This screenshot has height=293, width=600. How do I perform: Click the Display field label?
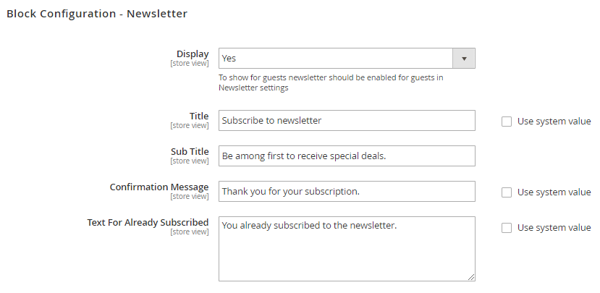(193, 54)
